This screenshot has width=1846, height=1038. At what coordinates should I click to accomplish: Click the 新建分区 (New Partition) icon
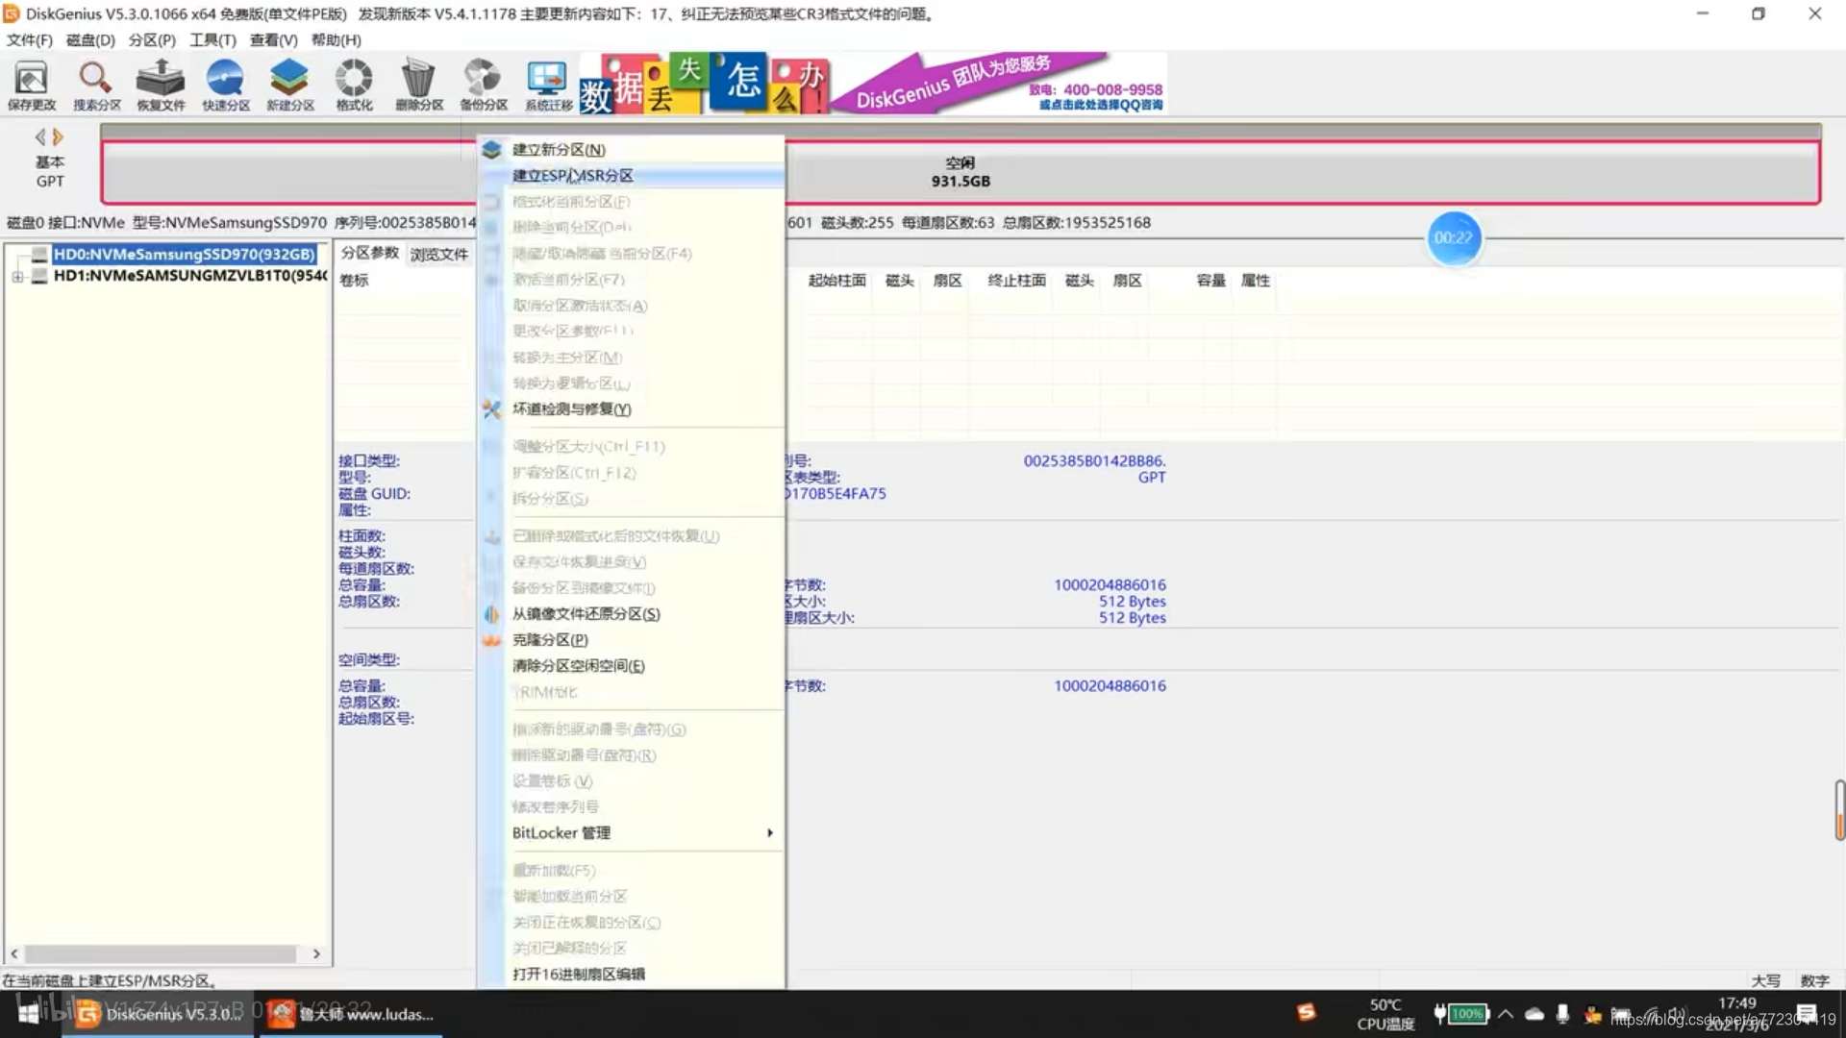(x=289, y=85)
